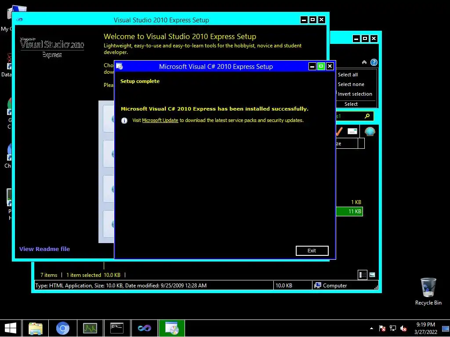Open the performance monitor taskbar icon
Screen dimensions: 450x337
(90, 328)
